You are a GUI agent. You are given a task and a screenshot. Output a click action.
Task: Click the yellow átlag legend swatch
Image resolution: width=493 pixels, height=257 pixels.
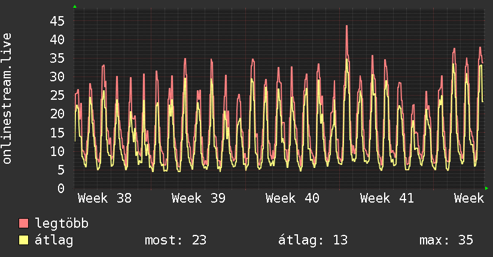click(23, 240)
